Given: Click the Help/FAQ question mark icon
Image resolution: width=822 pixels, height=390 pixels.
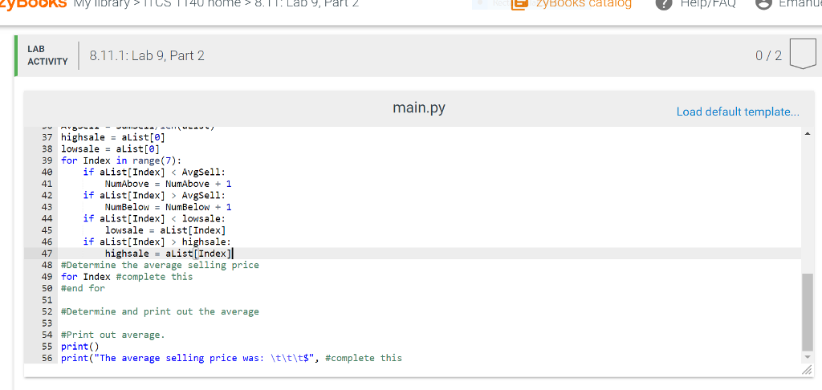Looking at the screenshot, I should pos(664,4).
